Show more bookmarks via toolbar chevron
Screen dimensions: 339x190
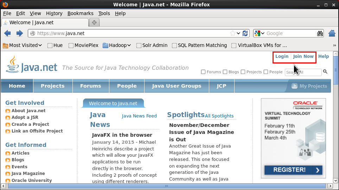(x=334, y=45)
